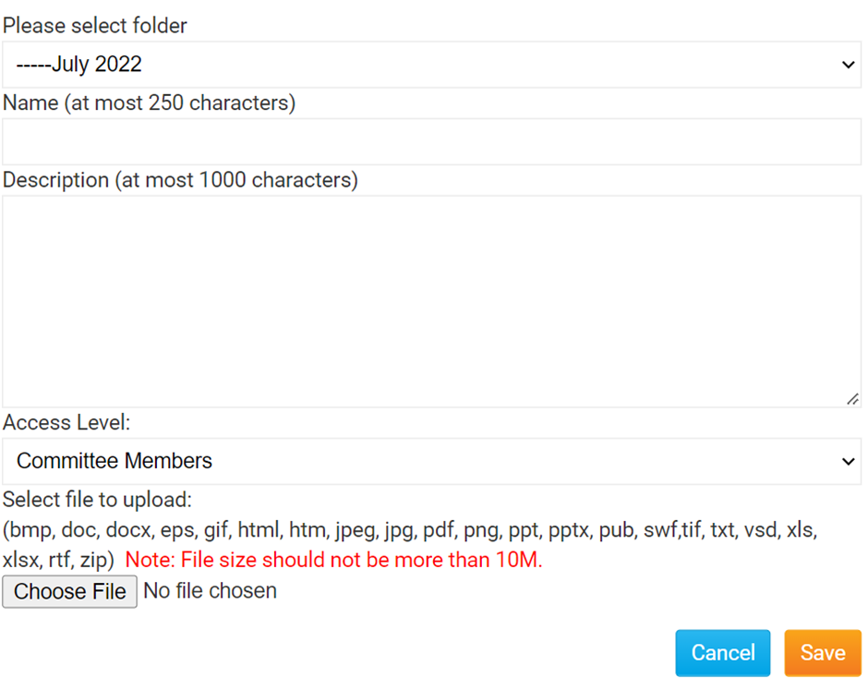Click the 'No file chosen' text
868x678 pixels.
(x=211, y=591)
